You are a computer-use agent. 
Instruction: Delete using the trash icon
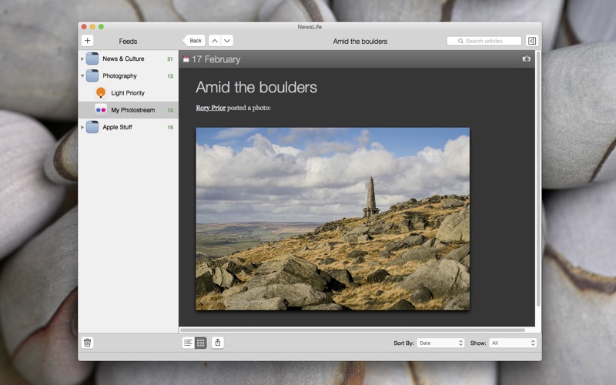click(87, 343)
